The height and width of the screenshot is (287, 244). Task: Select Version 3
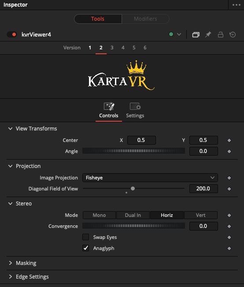pyautogui.click(x=112, y=48)
